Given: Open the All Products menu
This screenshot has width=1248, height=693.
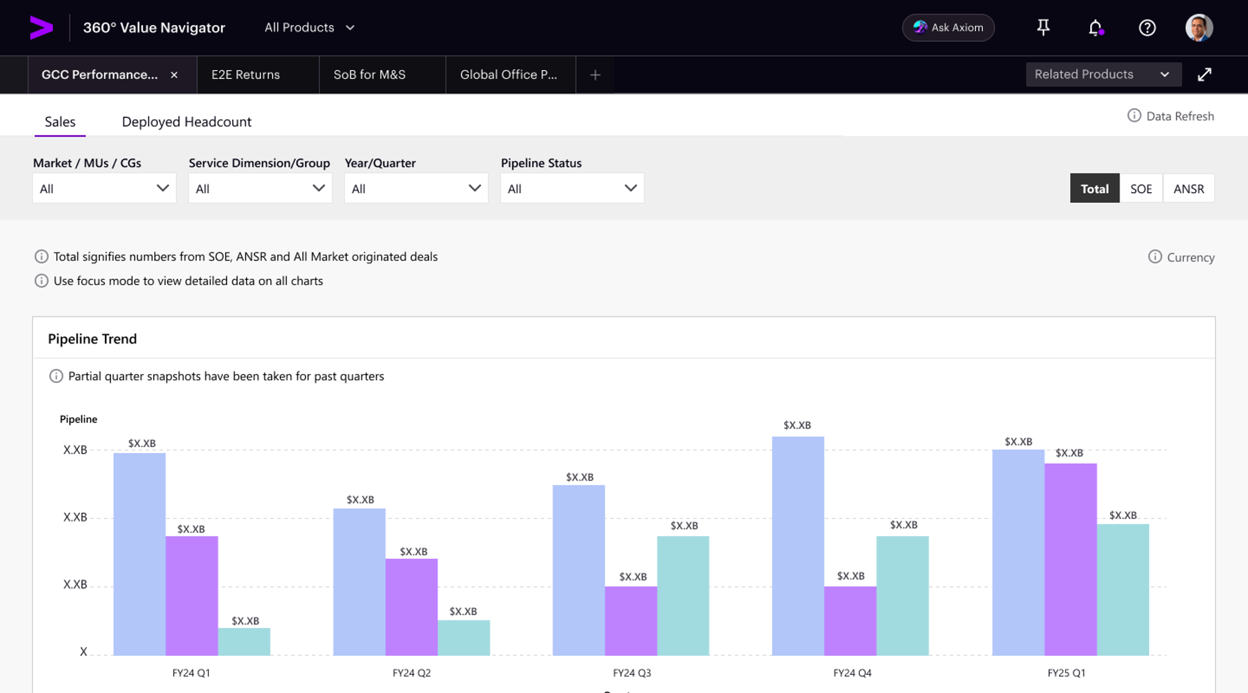Looking at the screenshot, I should [308, 27].
